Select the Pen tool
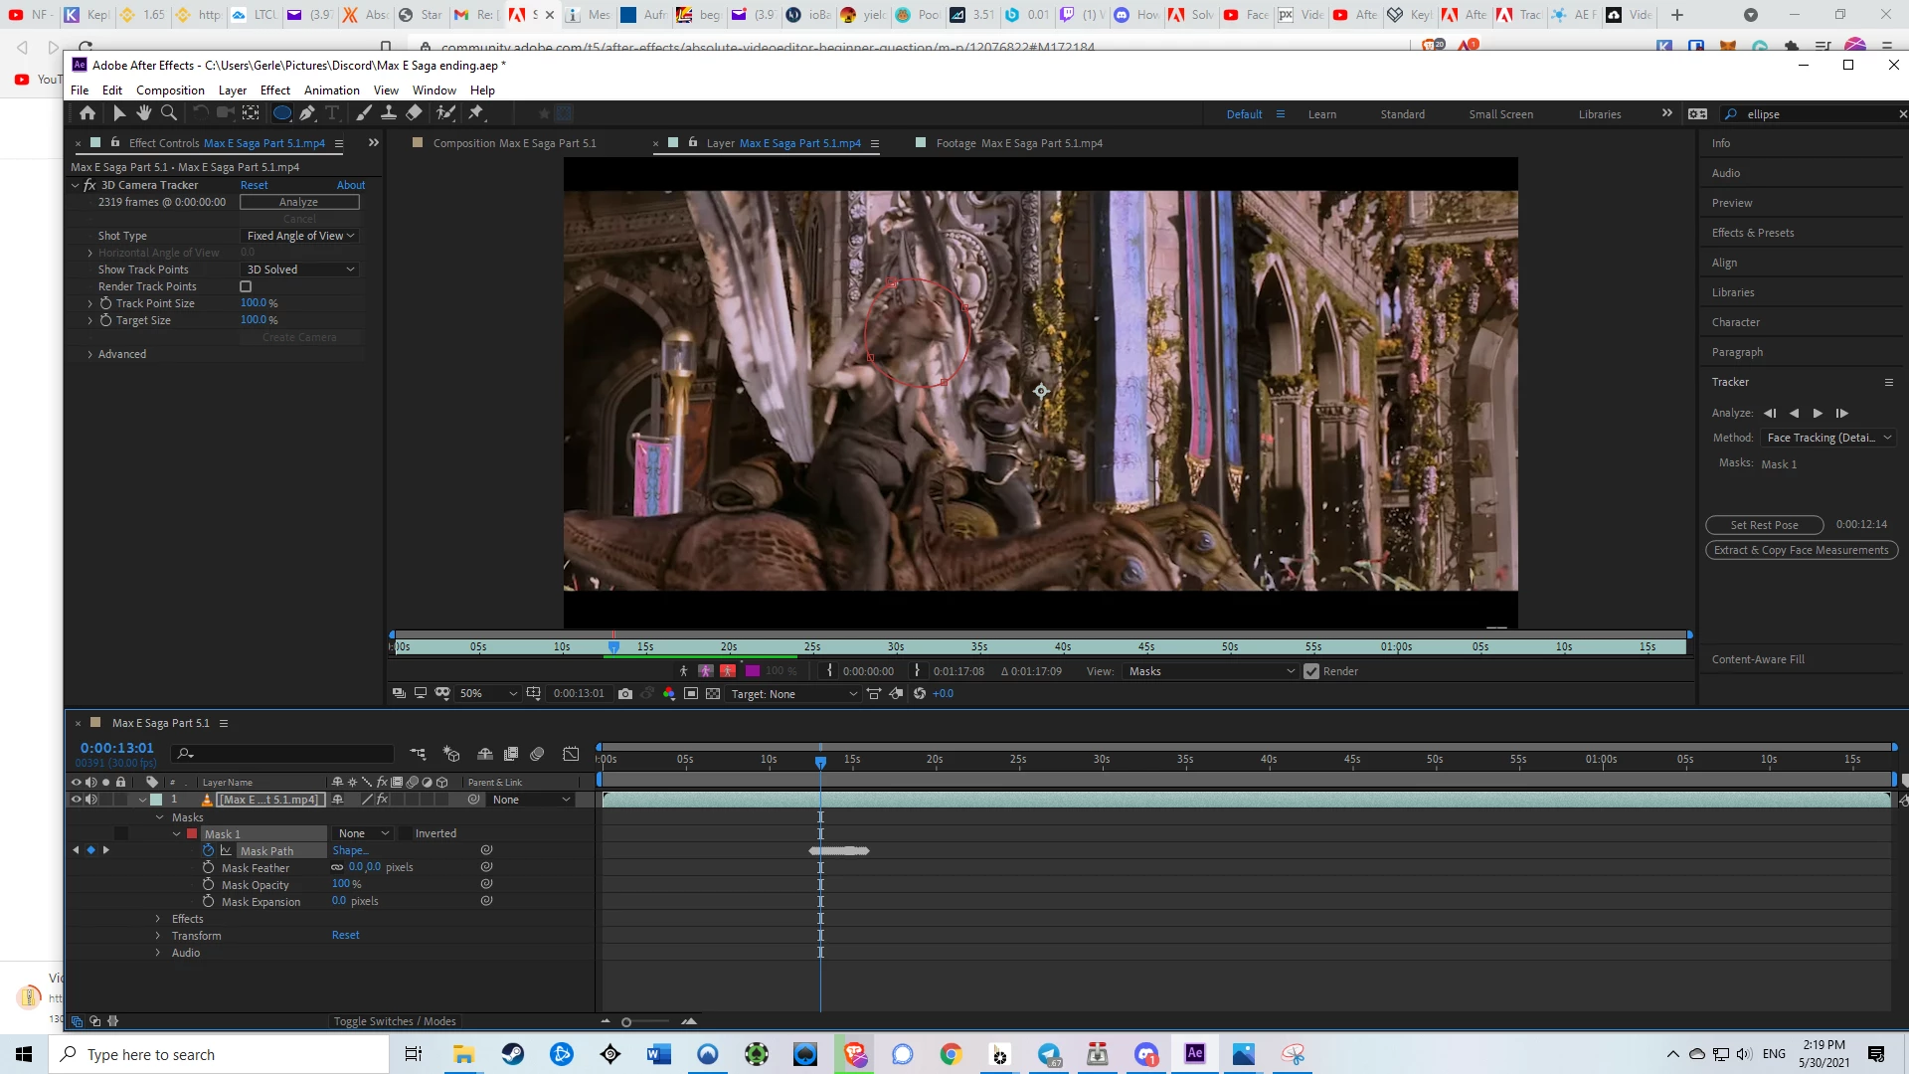 pos(307,113)
